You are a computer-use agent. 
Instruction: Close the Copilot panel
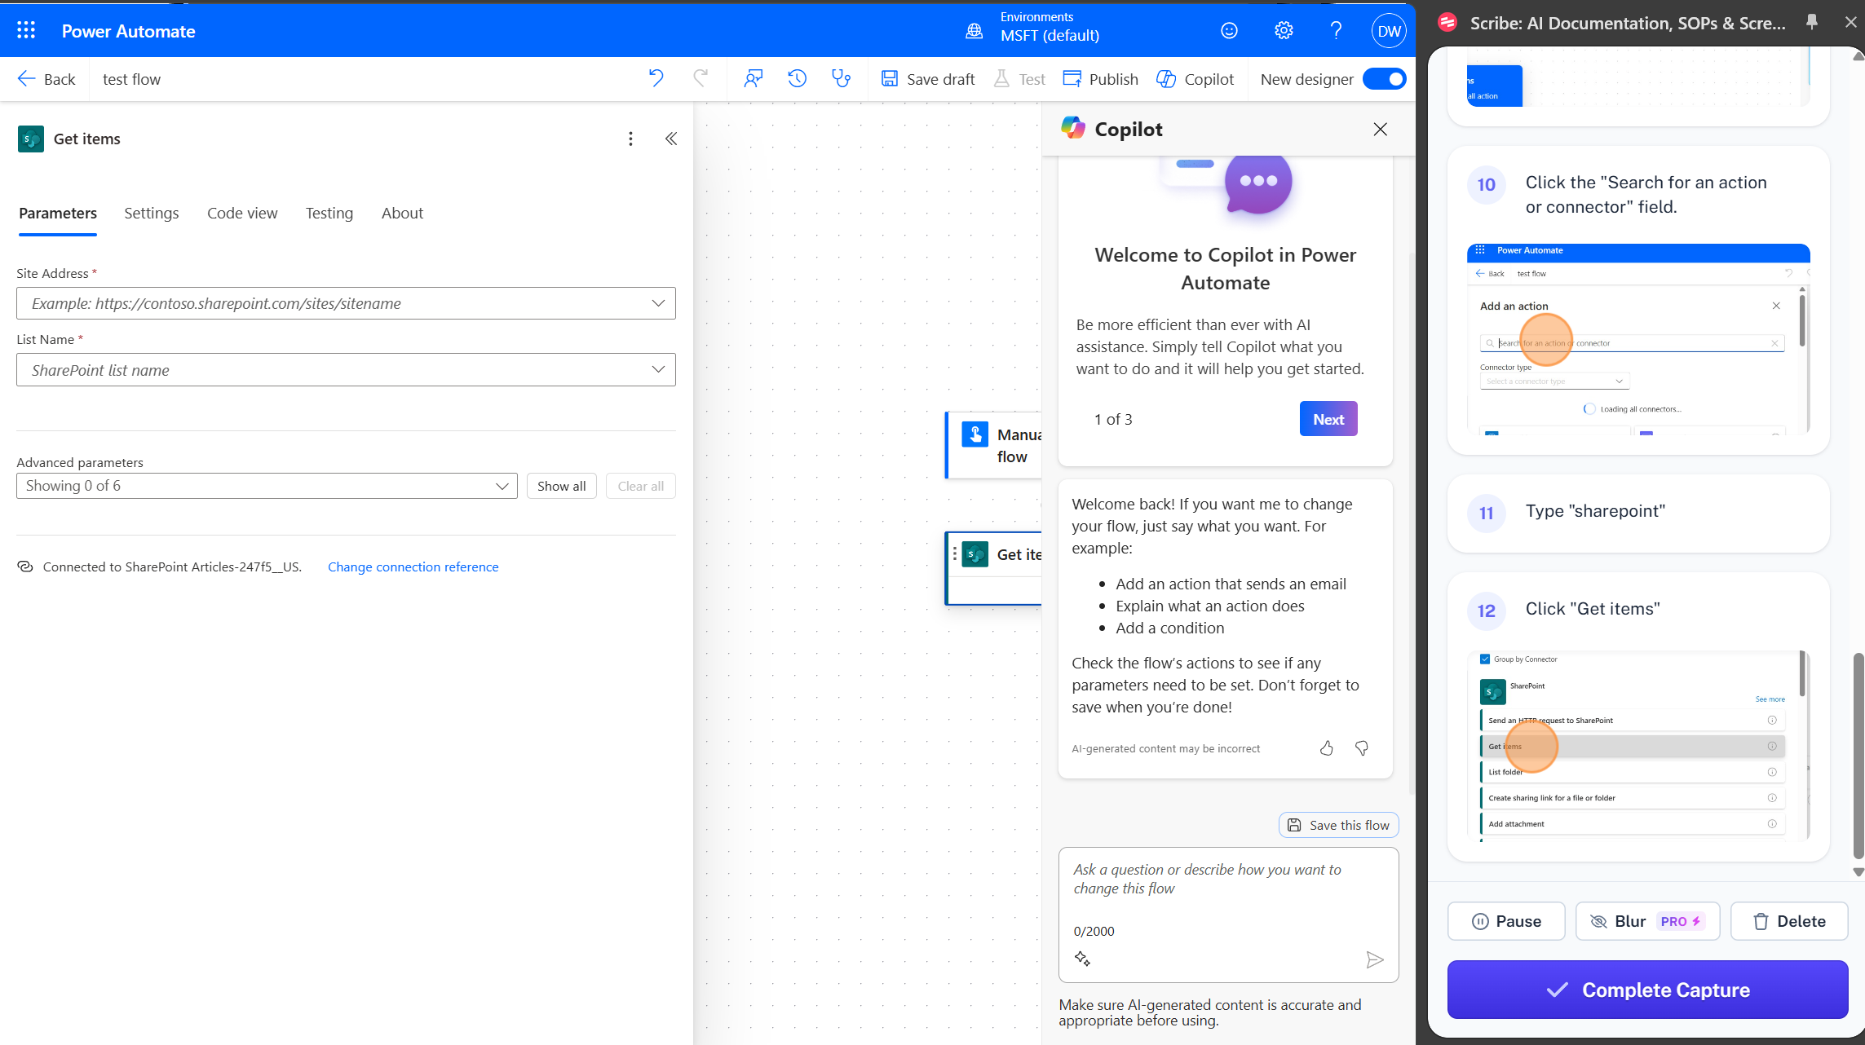[1380, 129]
